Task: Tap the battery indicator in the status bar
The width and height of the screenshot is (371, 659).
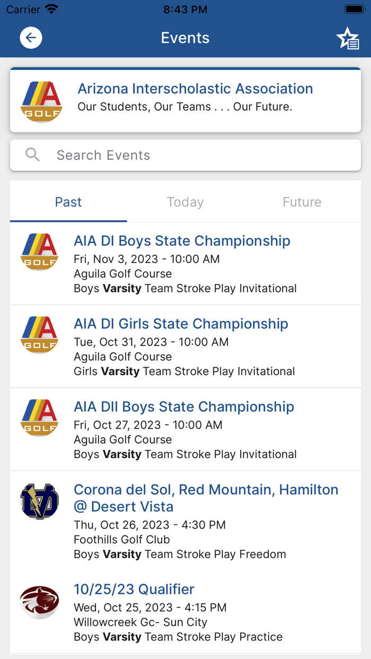Action: 355,8
